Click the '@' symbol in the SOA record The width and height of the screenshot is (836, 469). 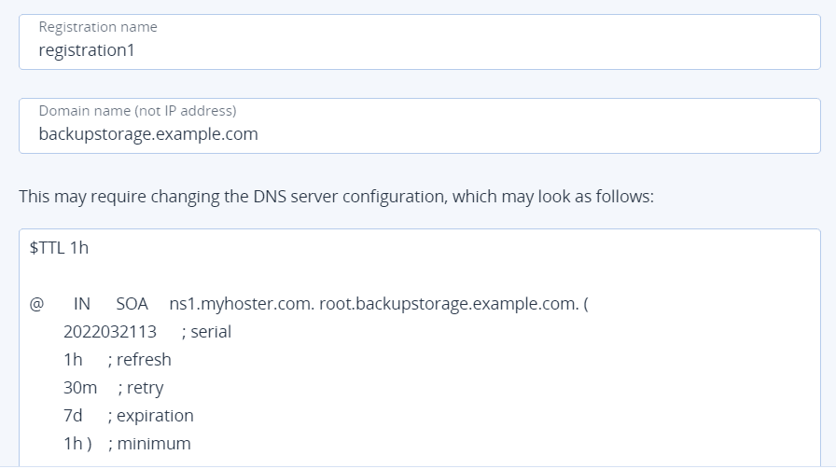click(36, 304)
